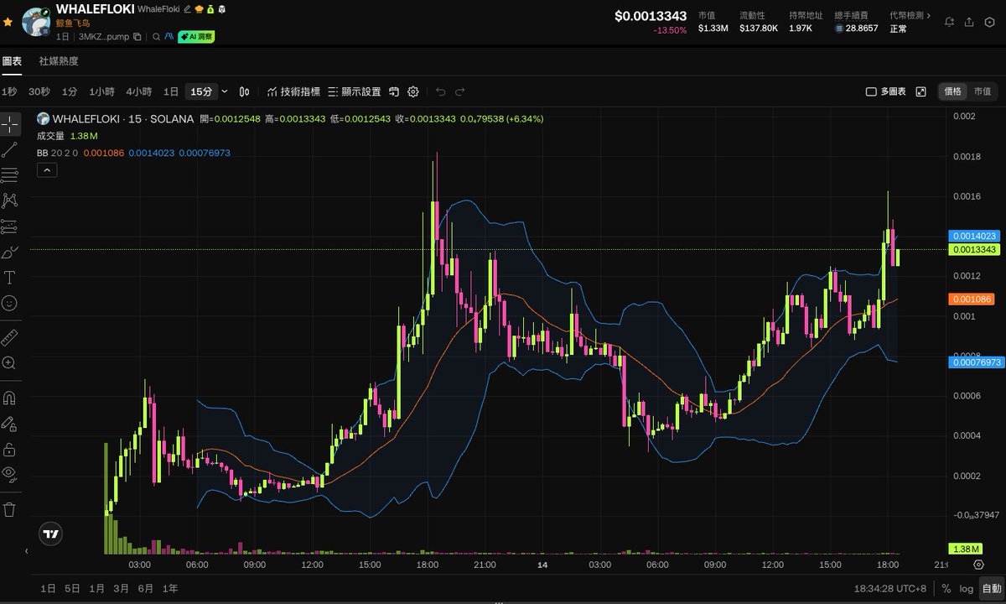1006x604 pixels.
Task: Click the hexagon settings icon top right
Action: click(x=991, y=22)
